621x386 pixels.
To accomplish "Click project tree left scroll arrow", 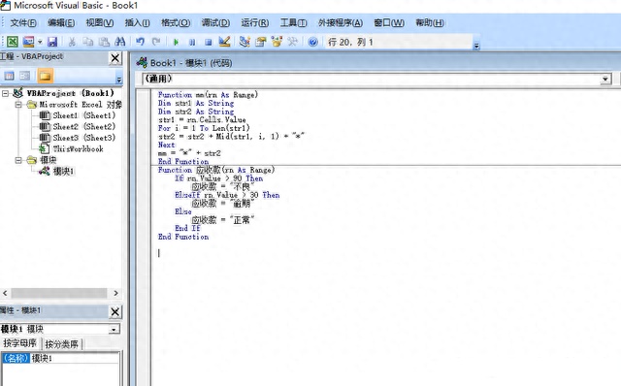I will click(5, 293).
